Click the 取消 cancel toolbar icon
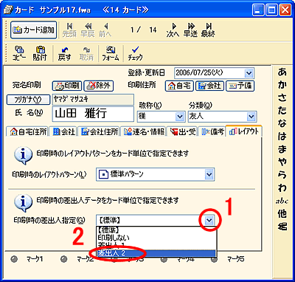 point(86,53)
